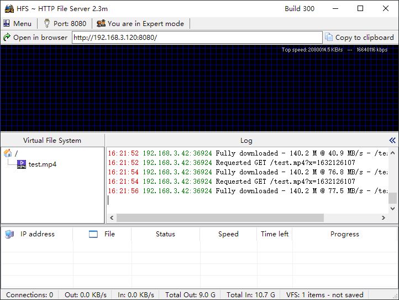Click the computer icon in IP address header
The width and height of the screenshot is (399, 300).
tap(9, 234)
